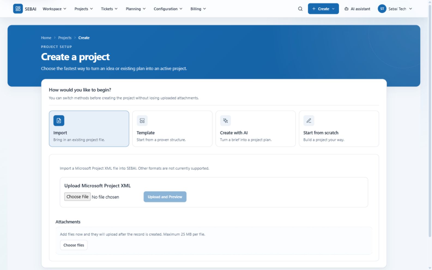Click the scrollbar down arrow
Viewport: 432px width, 270px height.
(430, 268)
